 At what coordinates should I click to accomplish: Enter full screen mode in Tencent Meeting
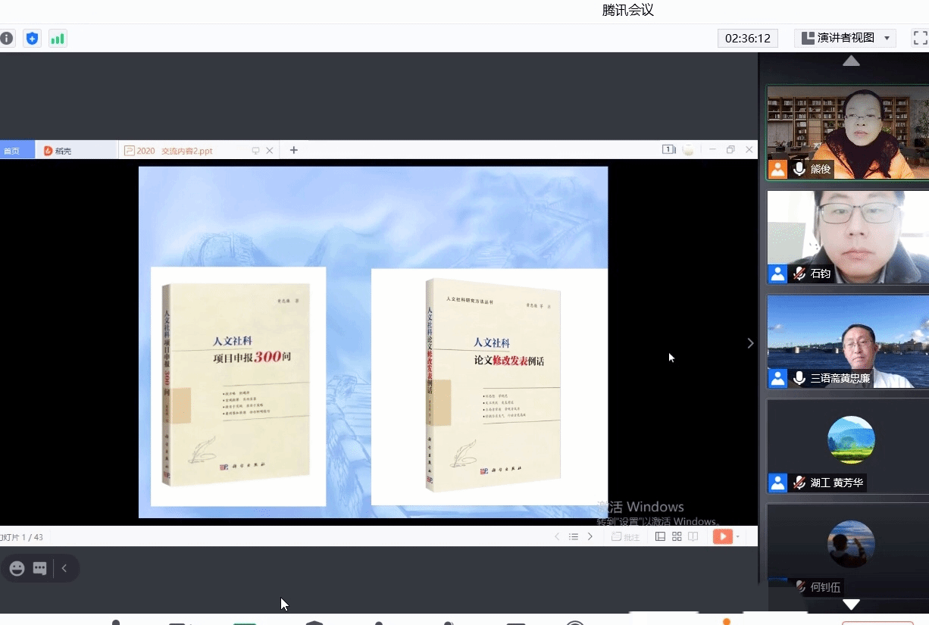(x=920, y=38)
